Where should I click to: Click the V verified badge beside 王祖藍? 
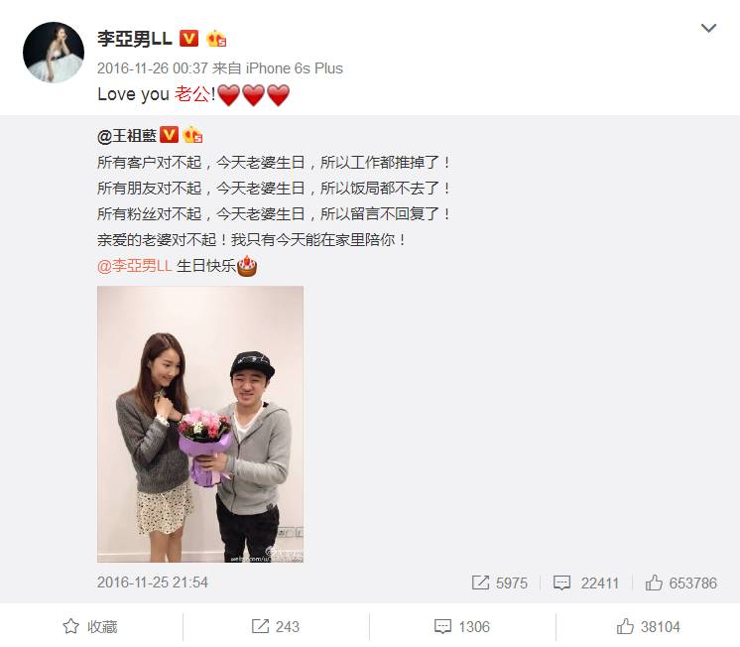coord(169,135)
